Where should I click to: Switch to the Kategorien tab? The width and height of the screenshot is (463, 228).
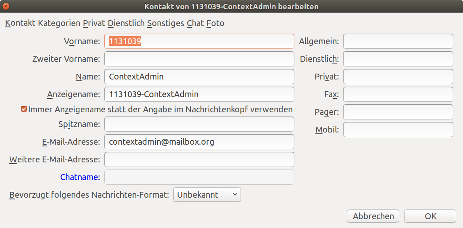59,24
